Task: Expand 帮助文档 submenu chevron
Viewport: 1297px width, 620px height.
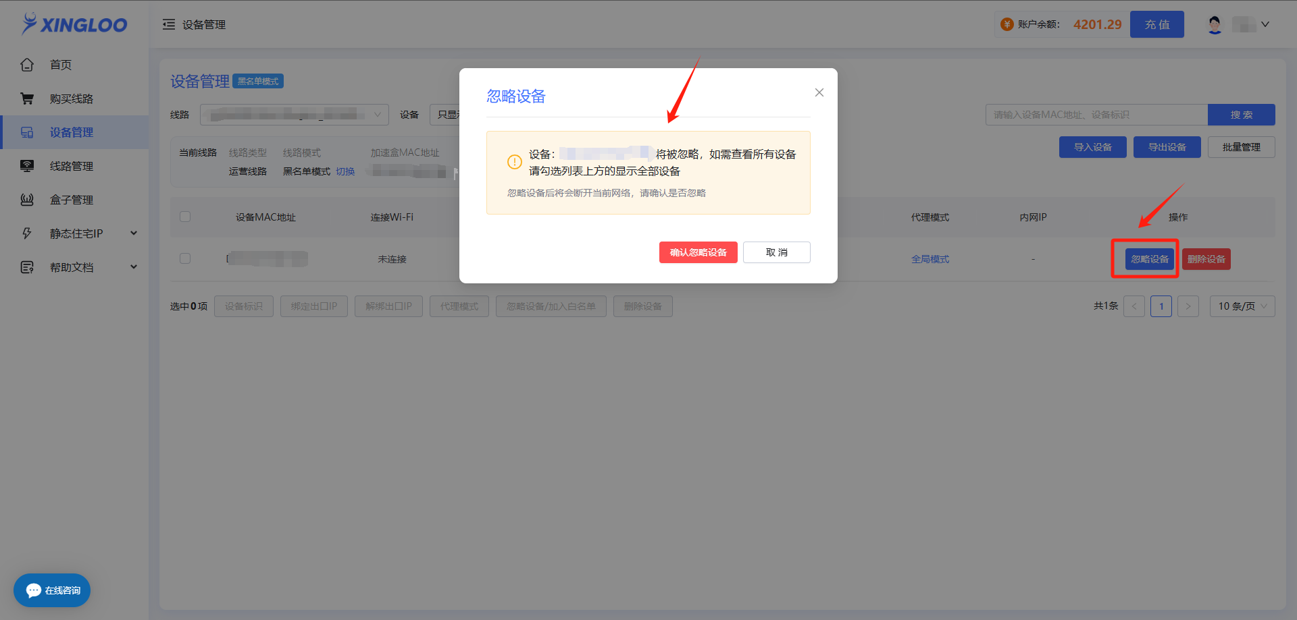Action: (134, 267)
